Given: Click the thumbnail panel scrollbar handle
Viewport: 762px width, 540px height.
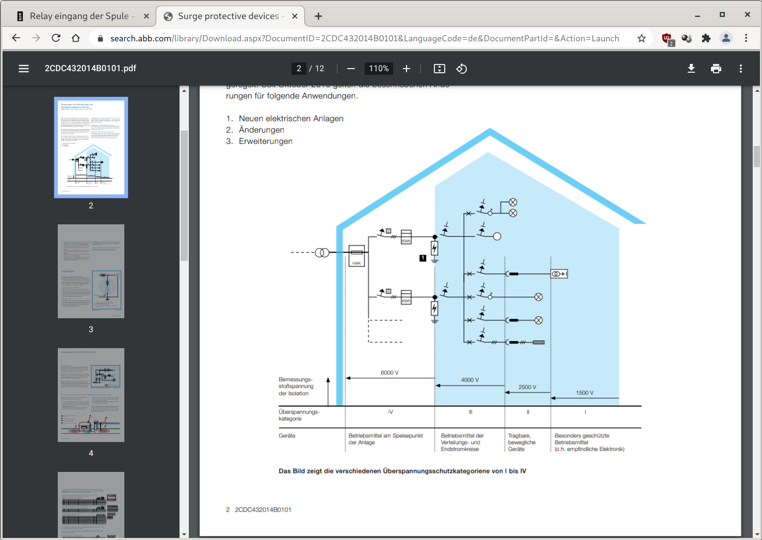Looking at the screenshot, I should pos(184,196).
